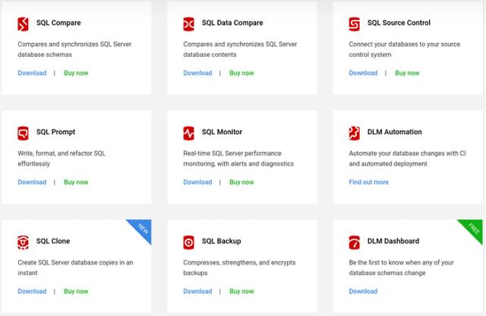
Task: Download SQL Backup
Action: (197, 292)
